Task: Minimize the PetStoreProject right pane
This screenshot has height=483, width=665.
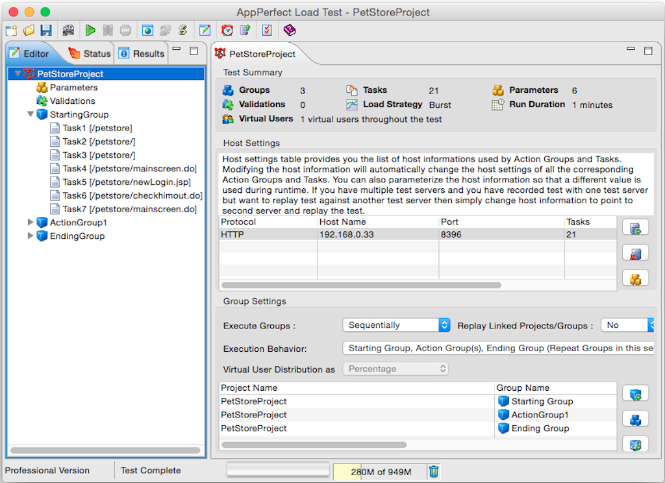Action: [x=631, y=49]
